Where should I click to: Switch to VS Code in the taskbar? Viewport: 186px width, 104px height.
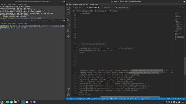tap(23, 102)
